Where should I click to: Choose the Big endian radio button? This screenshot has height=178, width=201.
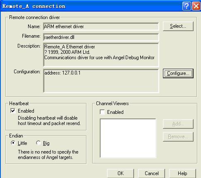(38, 143)
